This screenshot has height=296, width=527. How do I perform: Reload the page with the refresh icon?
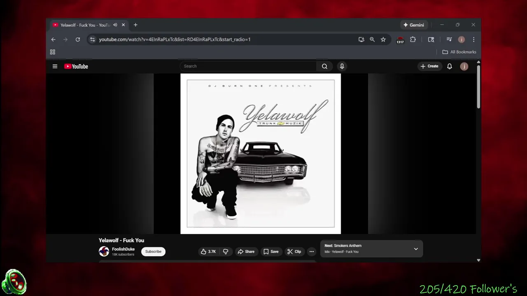click(x=77, y=39)
